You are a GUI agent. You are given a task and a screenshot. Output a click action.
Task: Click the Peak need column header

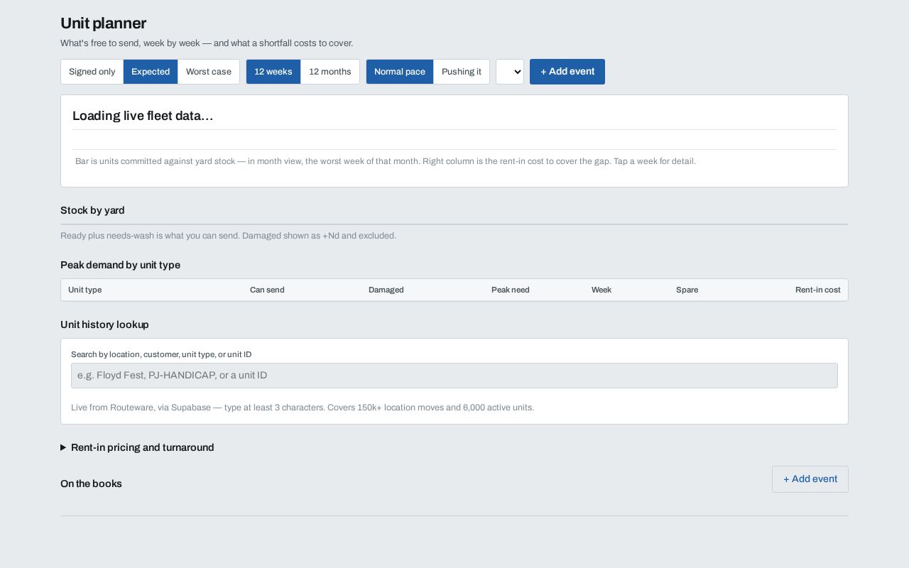click(x=511, y=290)
